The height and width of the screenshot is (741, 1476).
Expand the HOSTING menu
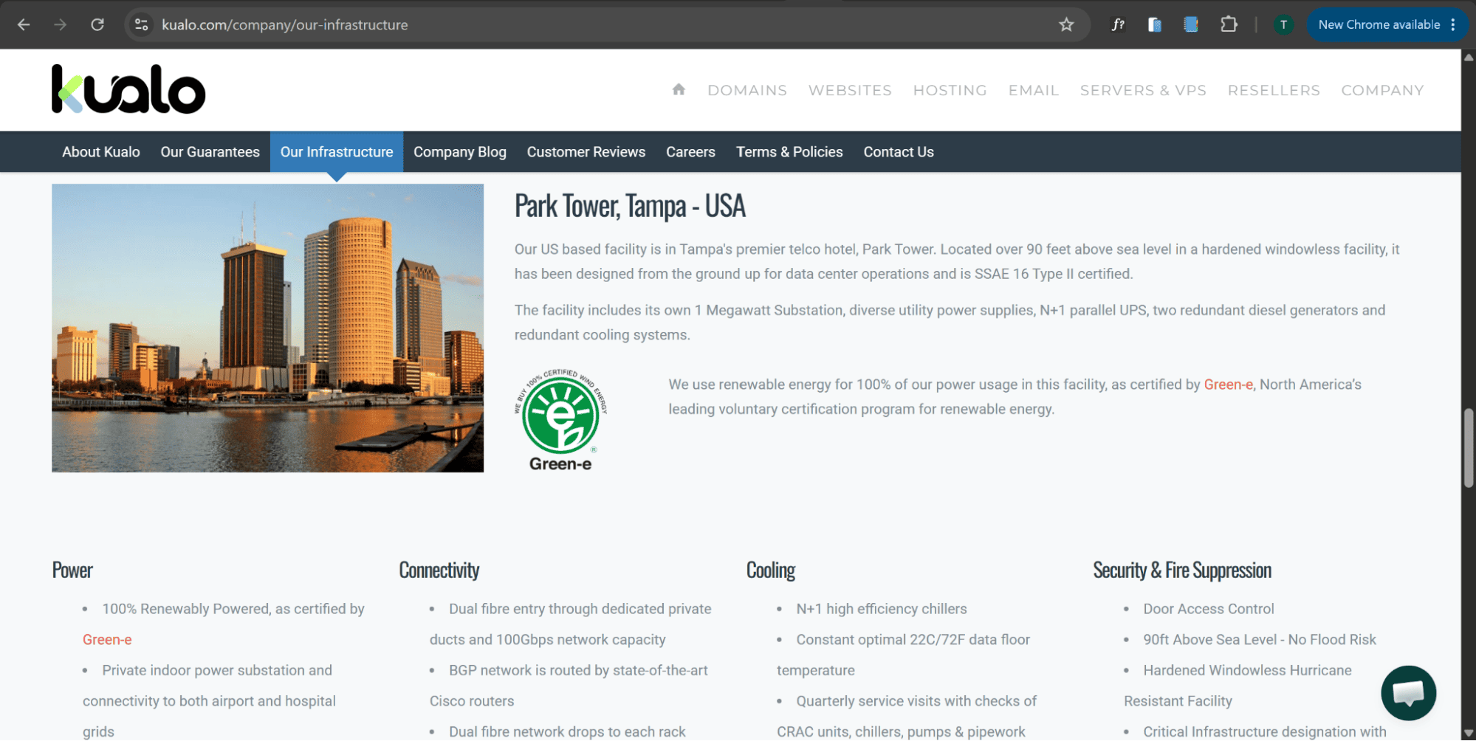[950, 90]
